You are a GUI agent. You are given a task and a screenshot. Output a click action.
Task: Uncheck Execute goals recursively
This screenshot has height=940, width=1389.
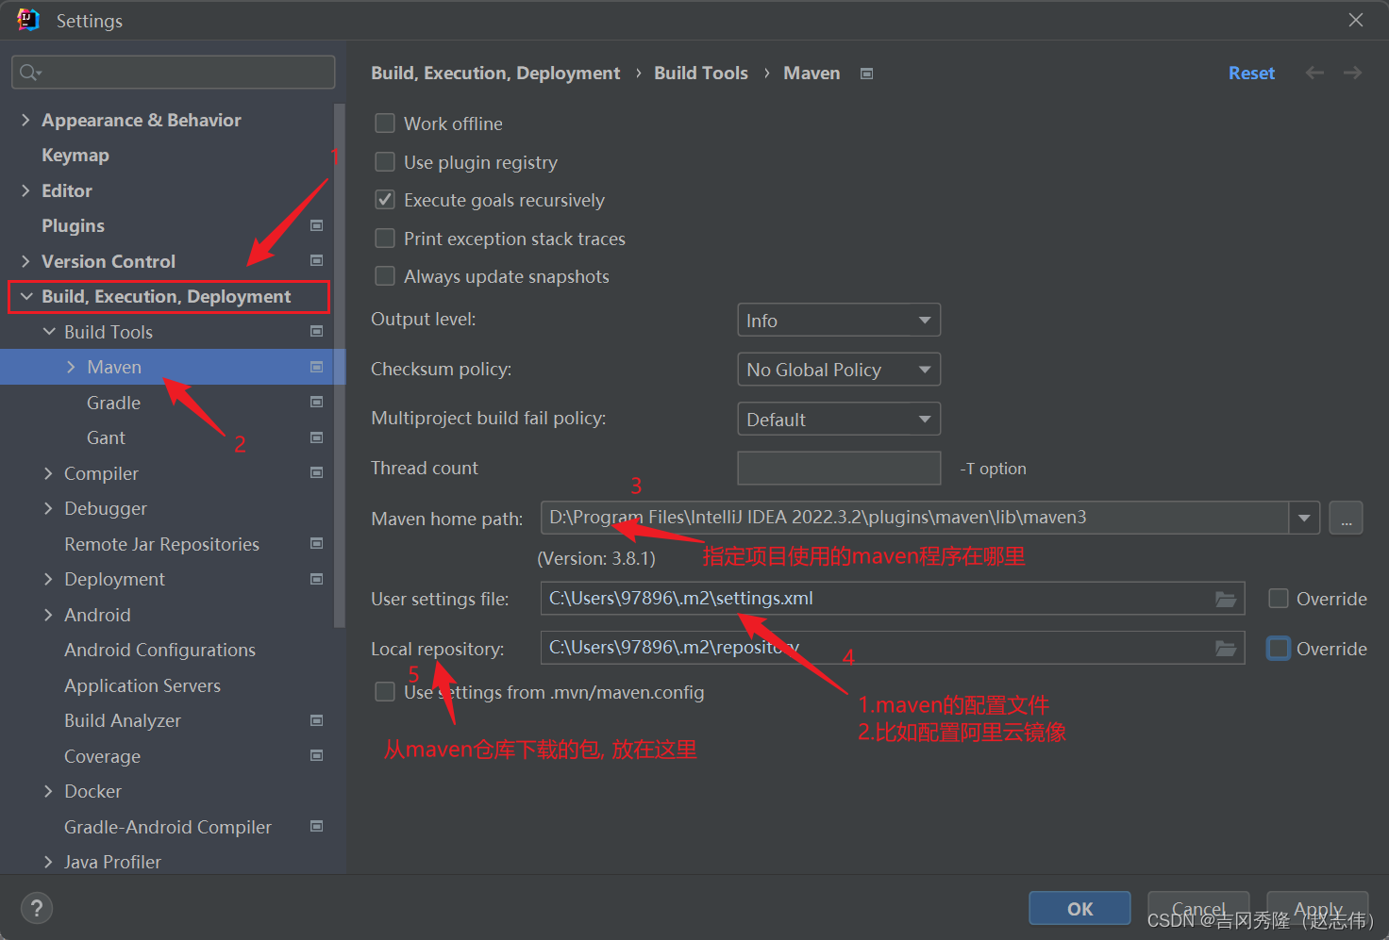(385, 200)
